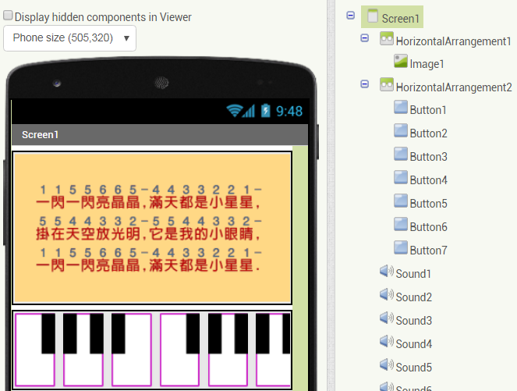Viewport: 517px width, 391px height.
Task: Select Button7 label in components tree
Action: [429, 251]
